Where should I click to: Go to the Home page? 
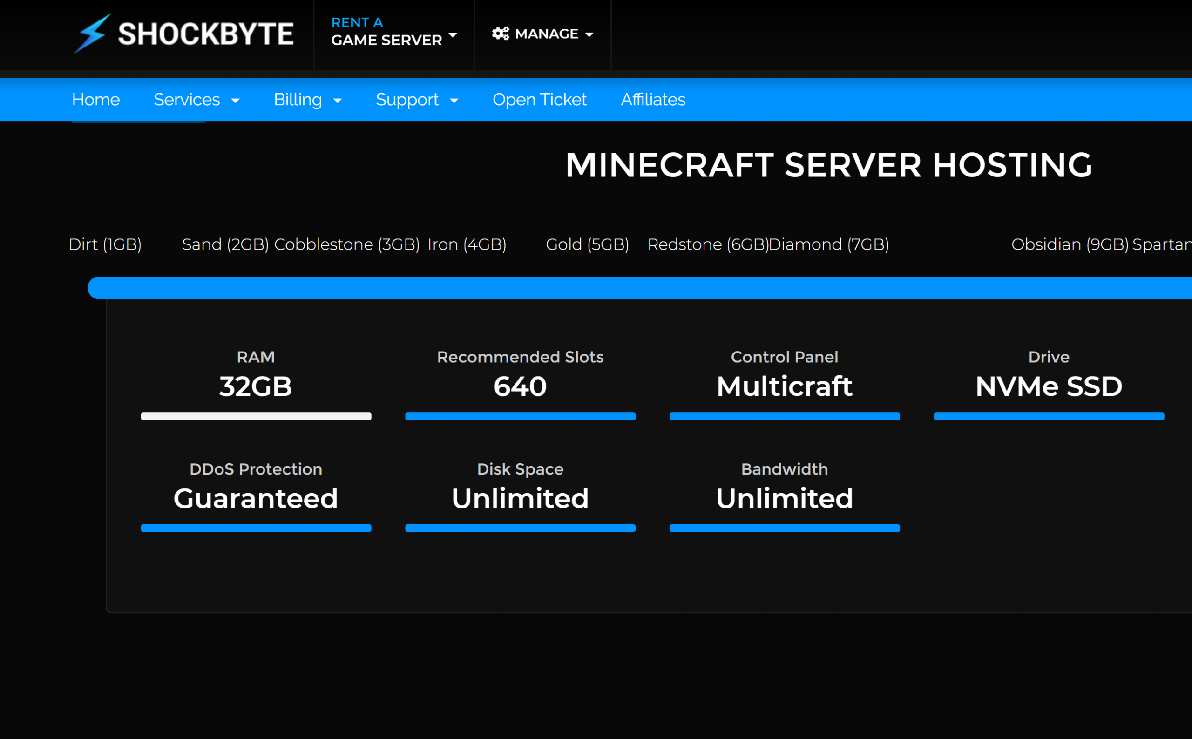point(95,99)
